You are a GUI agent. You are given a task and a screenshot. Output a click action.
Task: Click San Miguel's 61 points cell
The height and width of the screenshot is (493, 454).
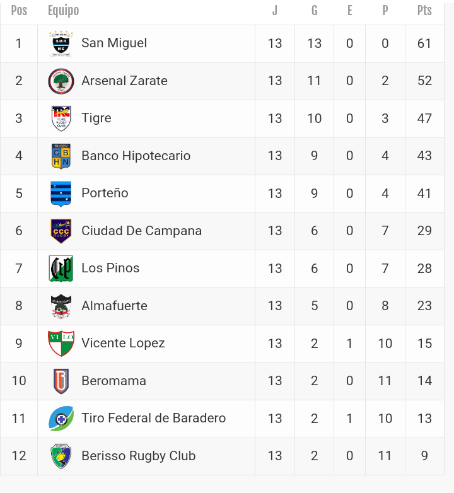tap(424, 43)
